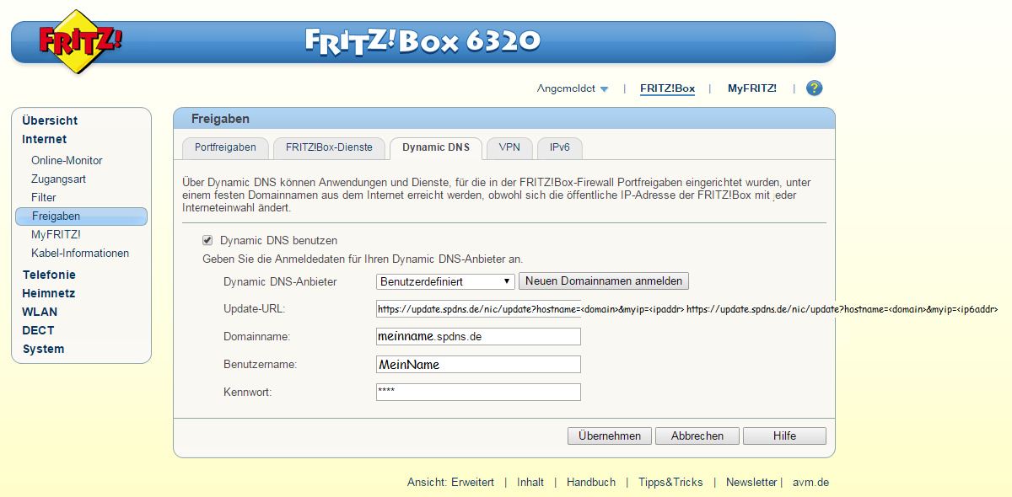This screenshot has width=1012, height=497.
Task: Open MyFRITZ! sidebar entry
Action: [x=56, y=234]
